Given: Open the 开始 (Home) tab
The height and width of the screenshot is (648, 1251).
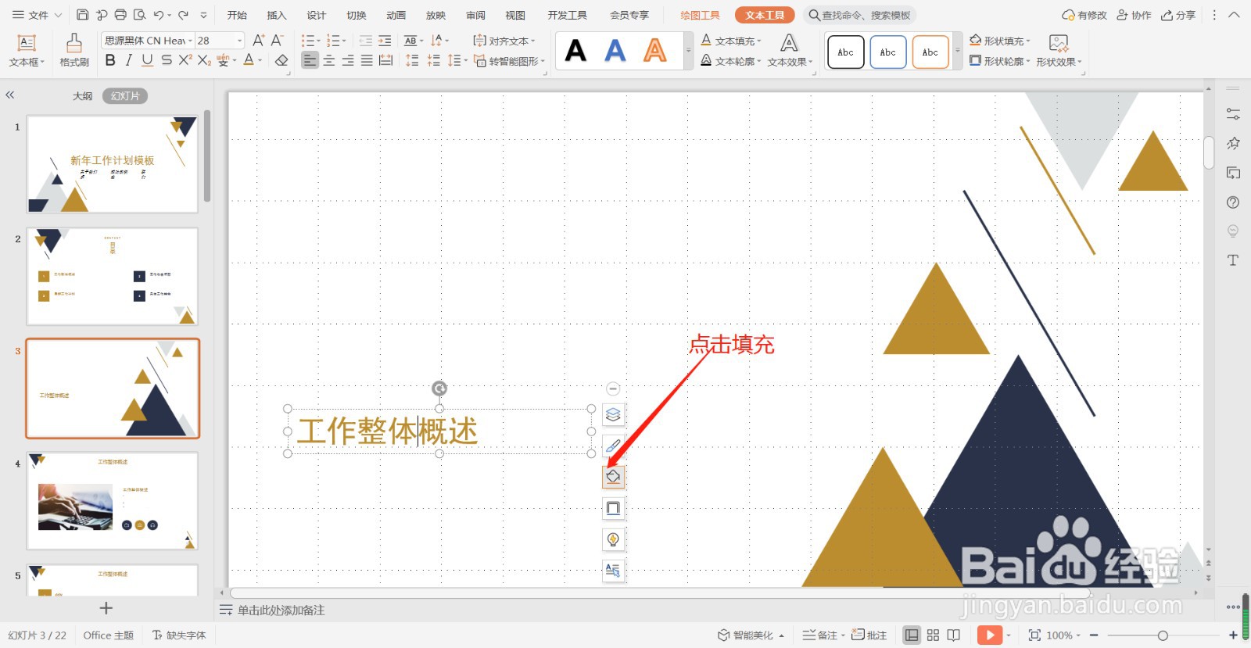Looking at the screenshot, I should coord(237,15).
